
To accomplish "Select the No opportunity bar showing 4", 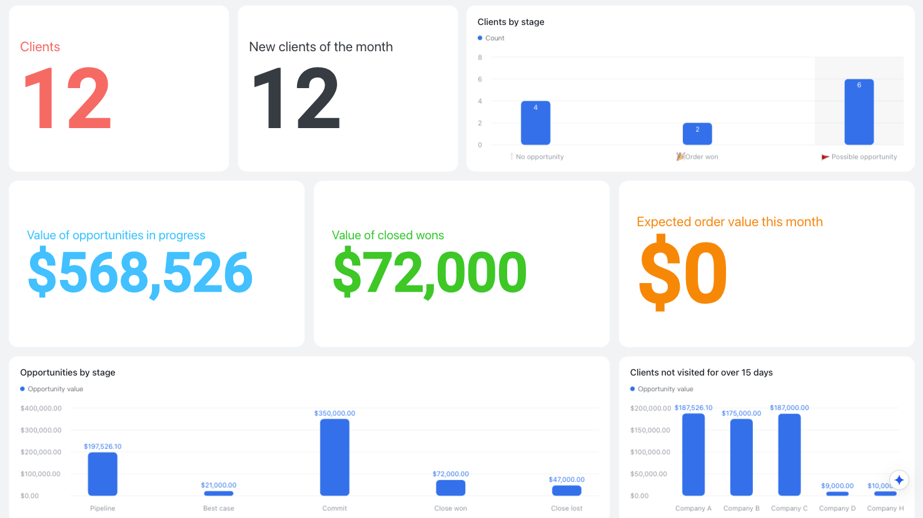I will pos(535,123).
